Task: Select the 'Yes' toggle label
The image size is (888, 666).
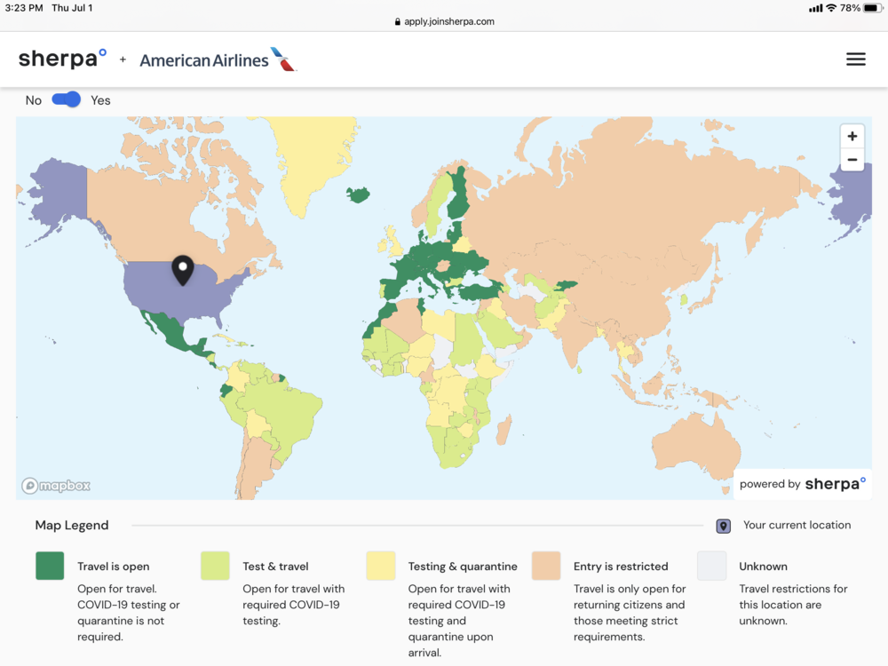Action: pyautogui.click(x=100, y=100)
